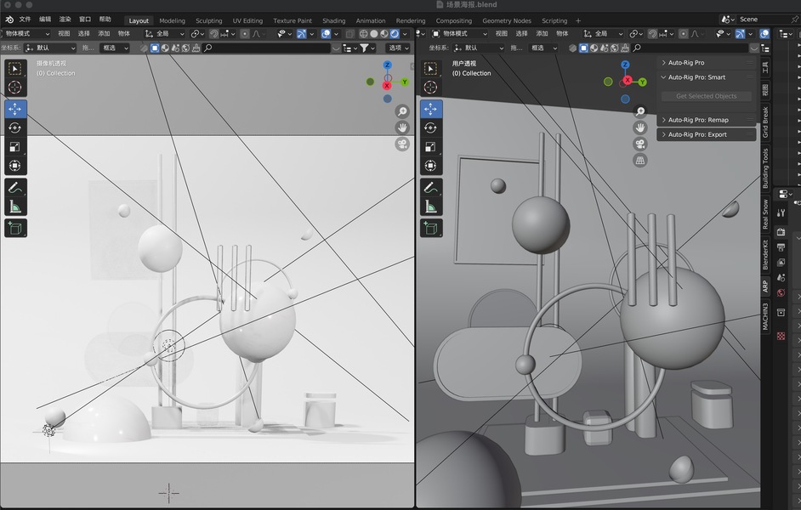The width and height of the screenshot is (801, 510).
Task: Click blue Z axis on left viewport gizmo
Action: pyautogui.click(x=387, y=65)
